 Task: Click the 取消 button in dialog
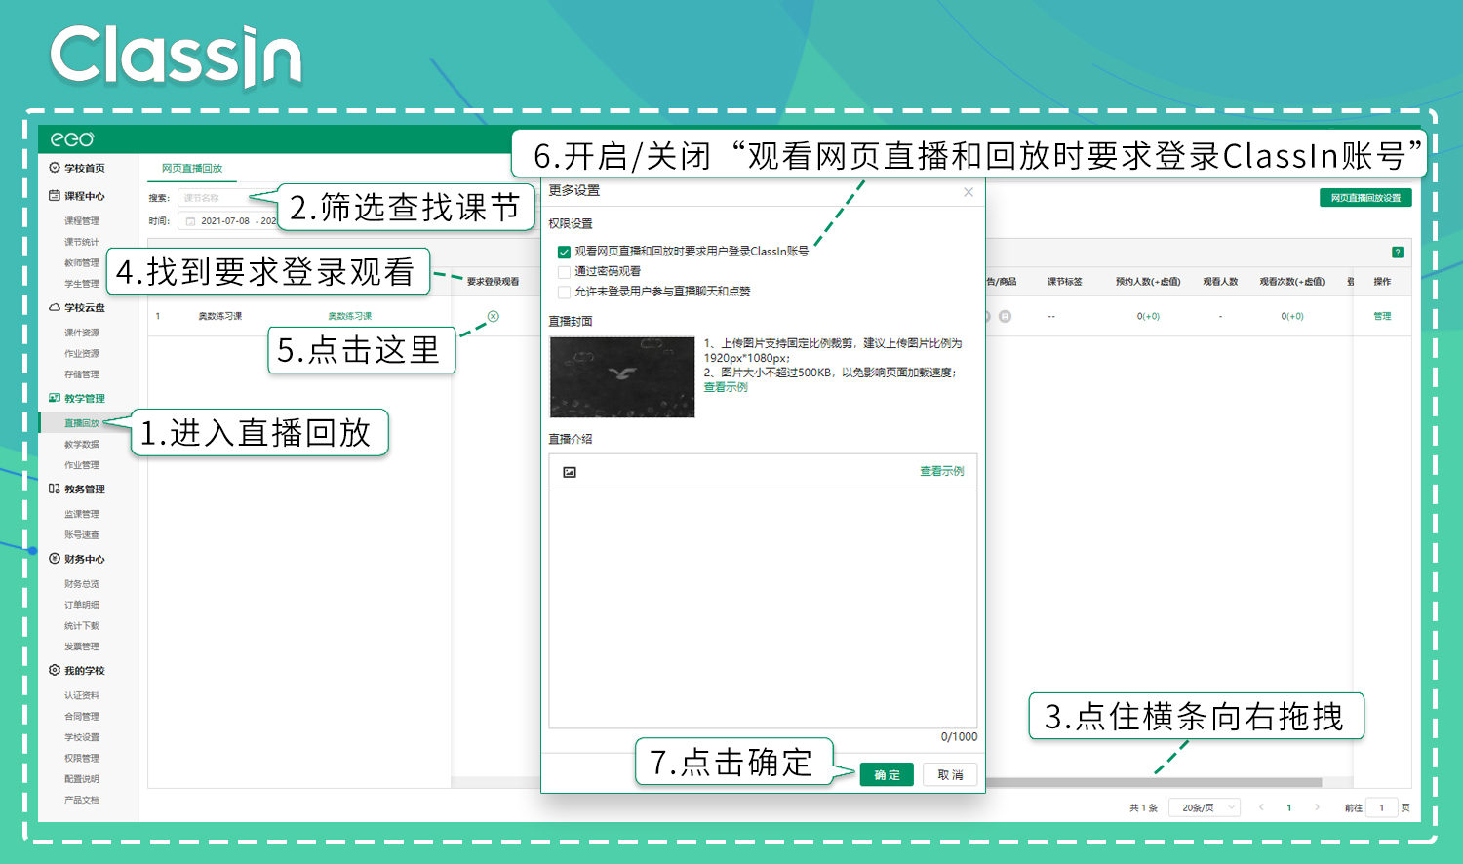(x=950, y=775)
